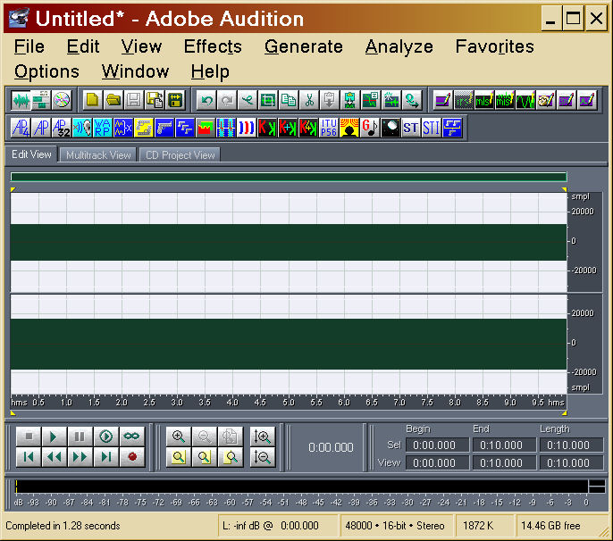Viewport: 613px width, 541px height.
Task: Open the Edit menu
Action: [x=83, y=47]
